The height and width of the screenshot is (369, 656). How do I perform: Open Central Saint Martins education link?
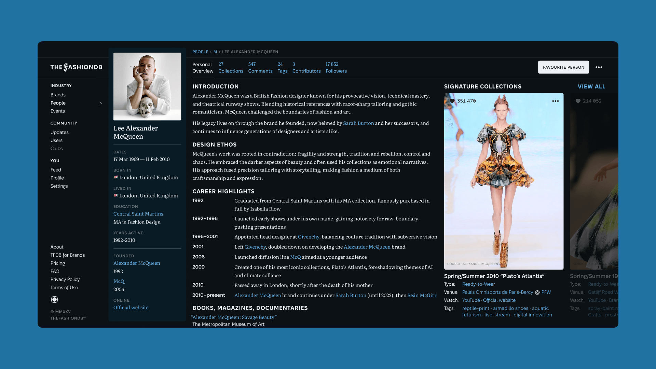click(x=138, y=214)
